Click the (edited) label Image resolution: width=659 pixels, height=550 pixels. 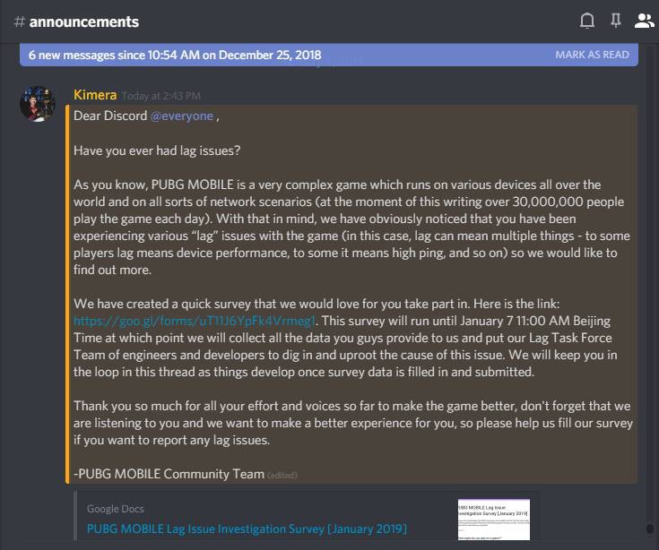pyautogui.click(x=282, y=476)
